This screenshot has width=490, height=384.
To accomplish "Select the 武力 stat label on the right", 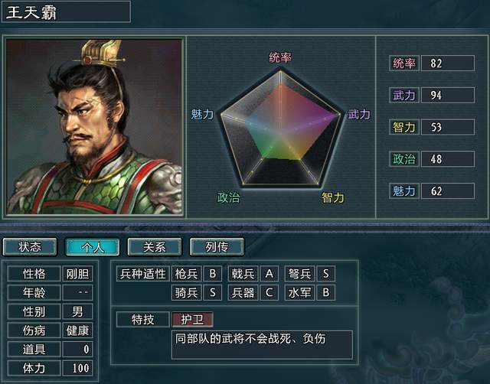I will click(404, 95).
